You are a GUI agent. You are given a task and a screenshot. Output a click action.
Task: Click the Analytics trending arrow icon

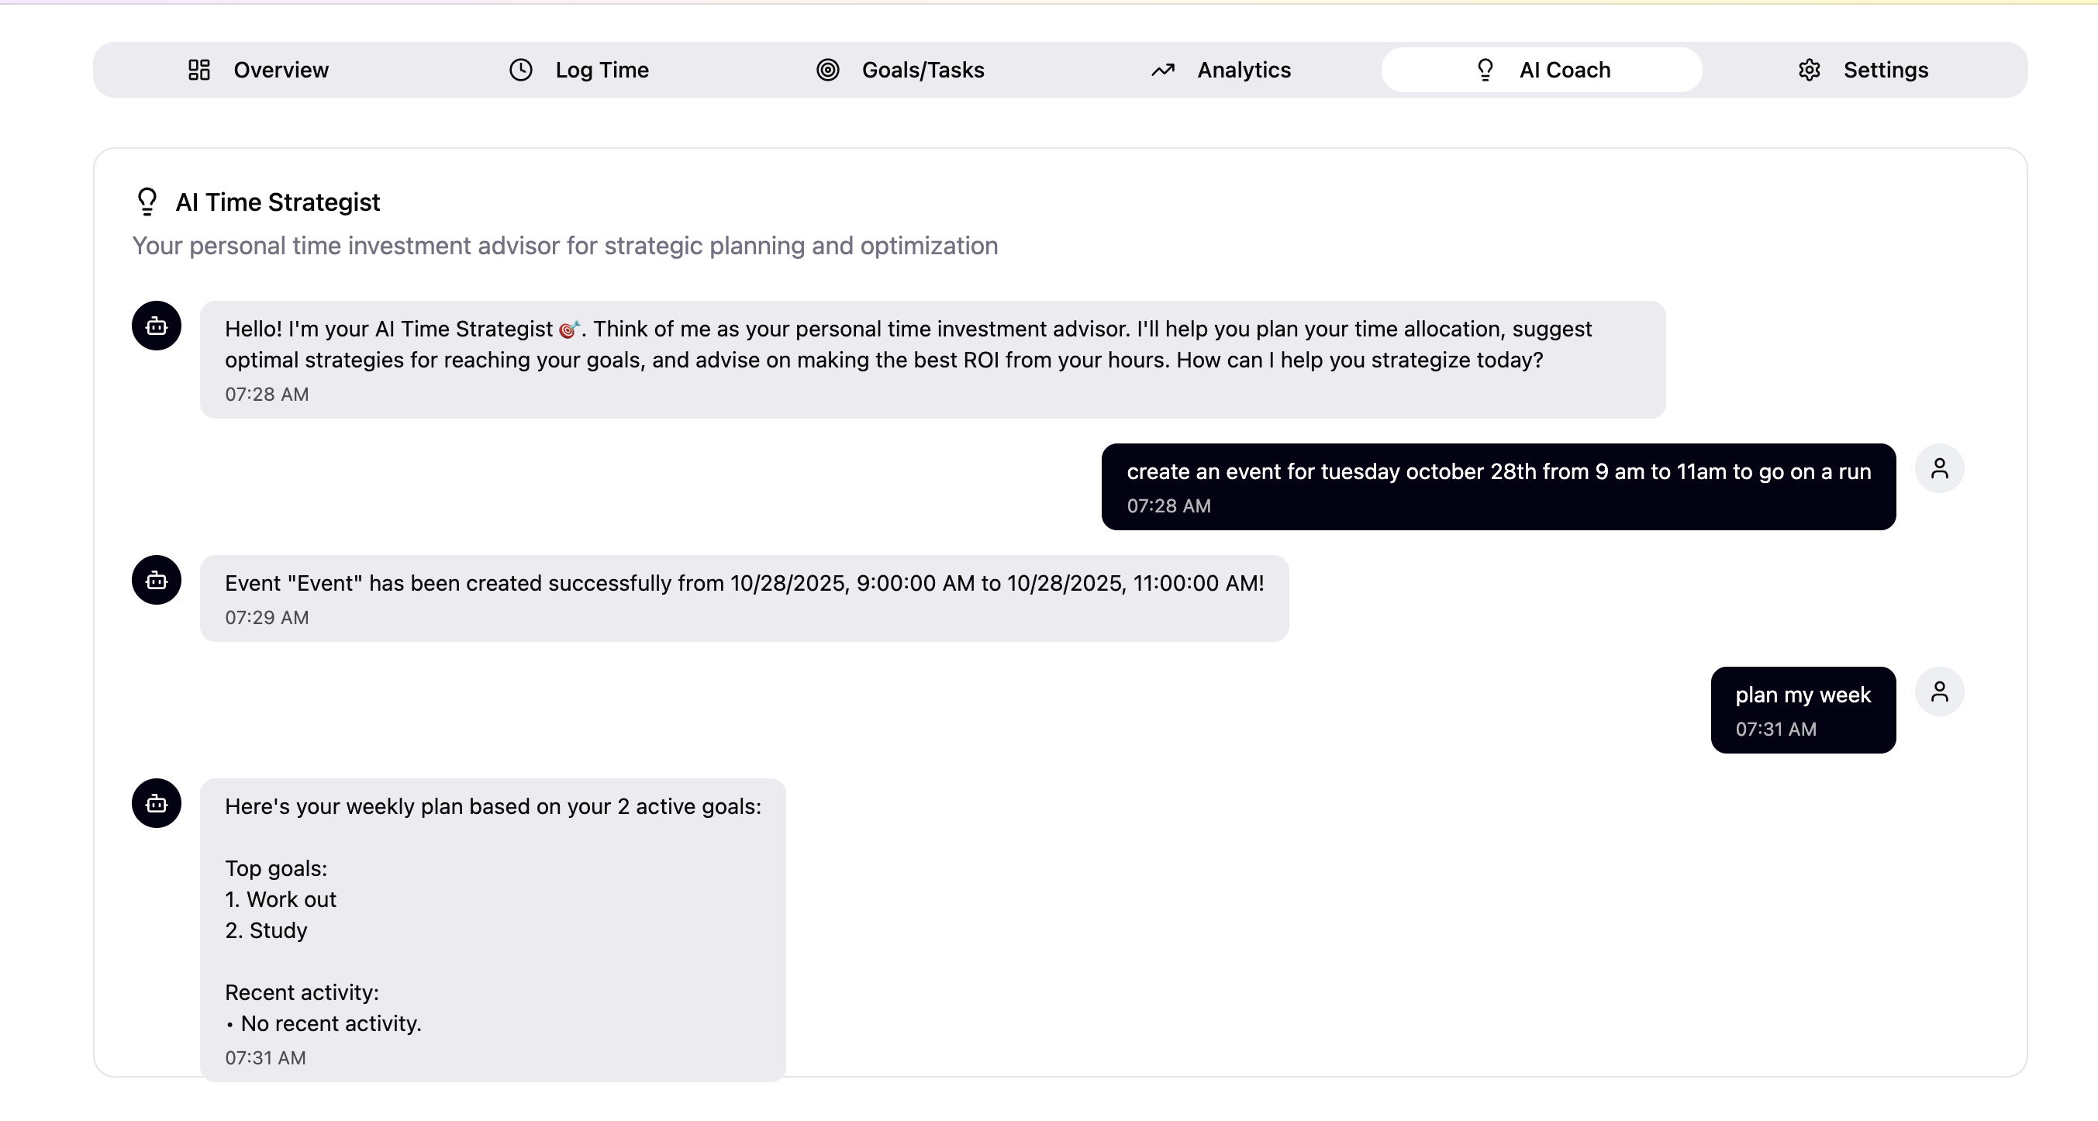point(1162,70)
